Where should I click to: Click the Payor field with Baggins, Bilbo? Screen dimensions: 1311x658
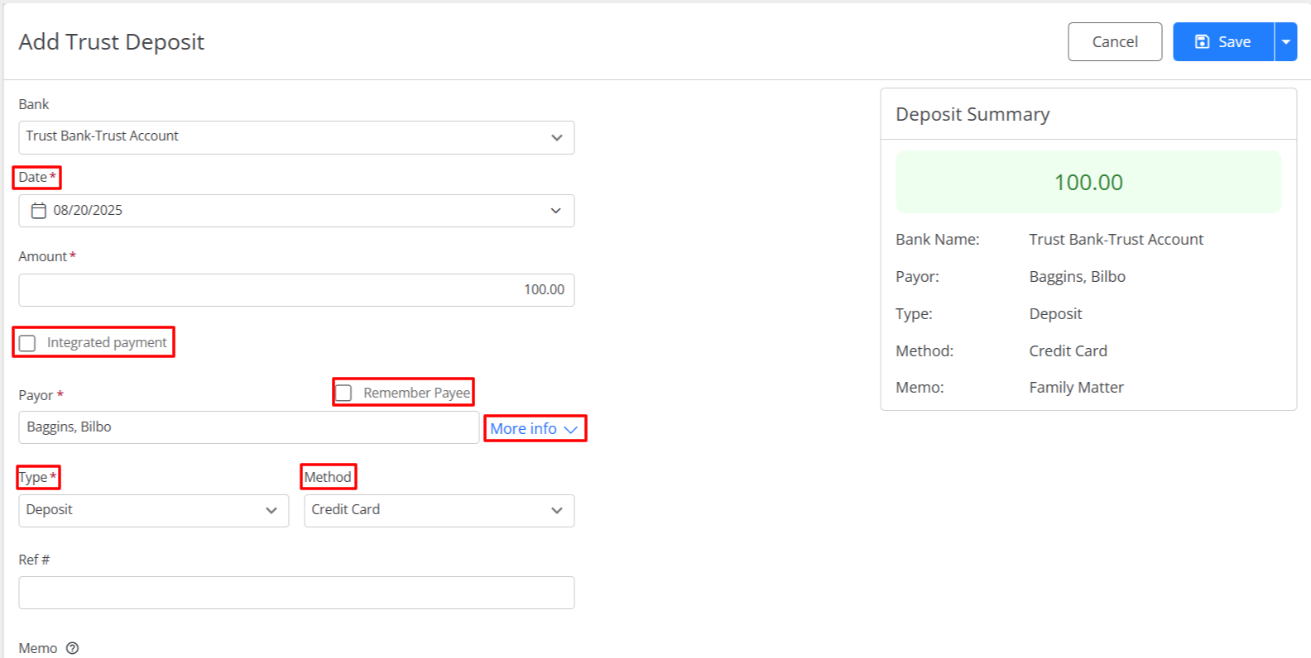click(249, 427)
